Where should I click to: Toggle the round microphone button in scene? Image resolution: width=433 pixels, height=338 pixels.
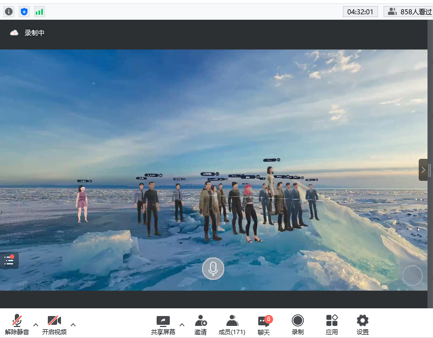[x=213, y=268]
